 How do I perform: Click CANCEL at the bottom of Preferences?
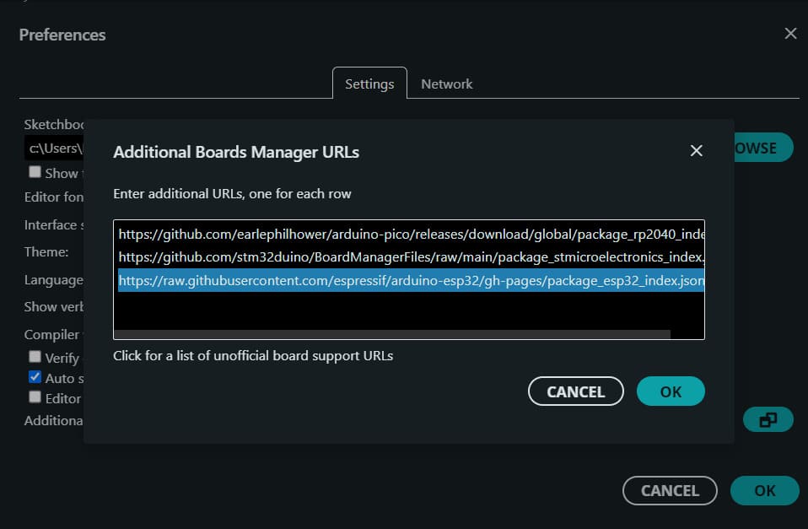(670, 490)
